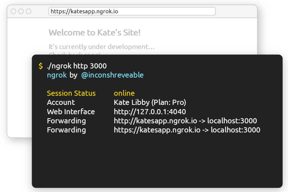Click the yellow 'online' status value
Viewport: 288px width, 192px height.
124,93
